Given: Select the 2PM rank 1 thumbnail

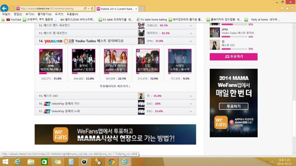Looking at the screenshot, I should click(x=51, y=61).
